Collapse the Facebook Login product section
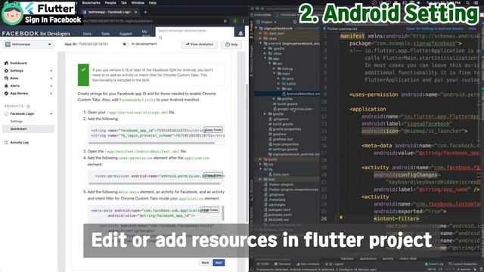Image resolution: width=484 pixels, height=272 pixels. pos(51,114)
